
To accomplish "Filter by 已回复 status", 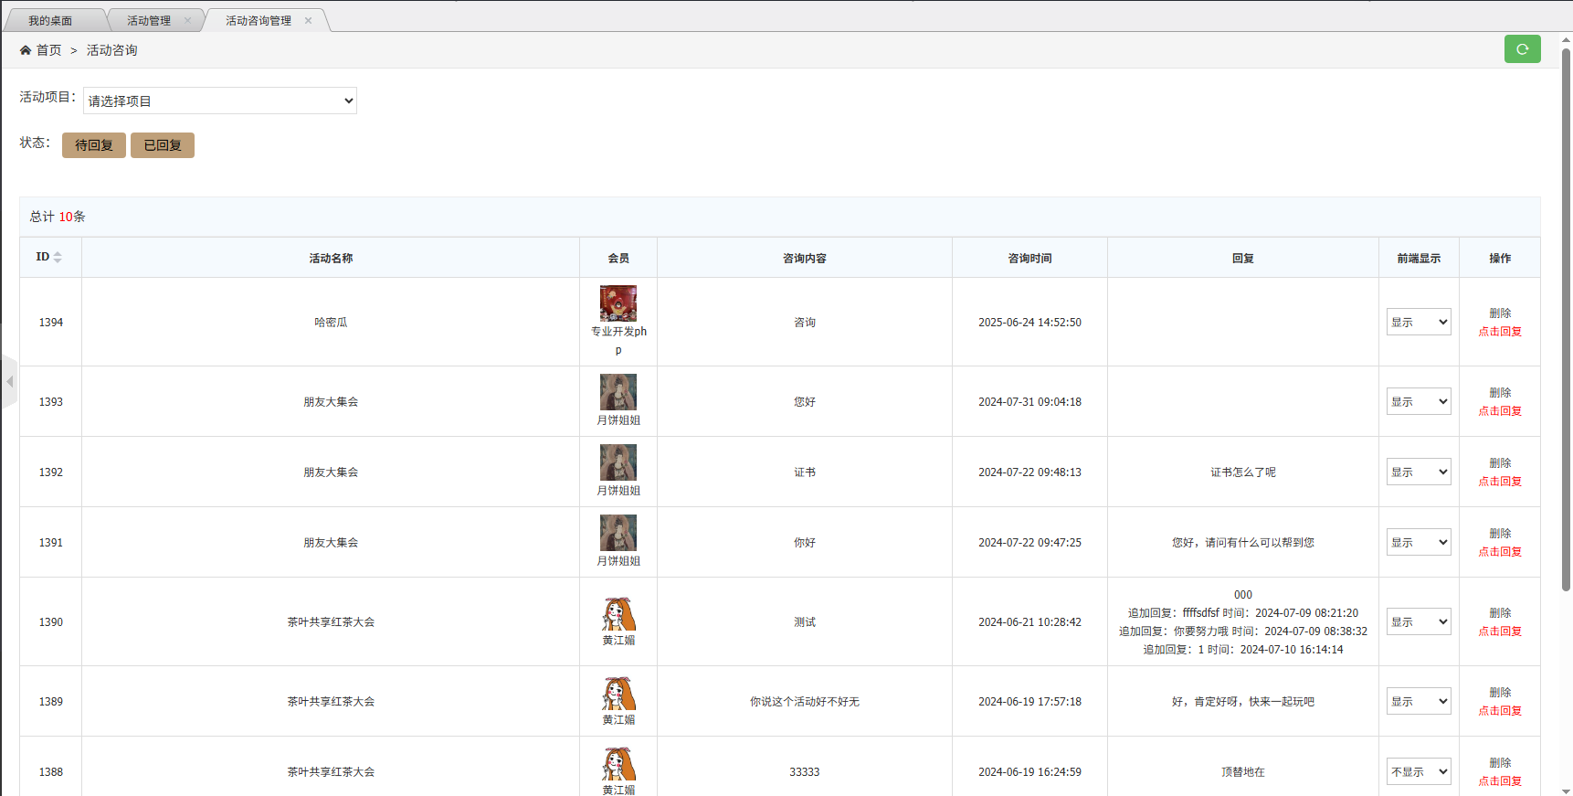I will (x=163, y=145).
